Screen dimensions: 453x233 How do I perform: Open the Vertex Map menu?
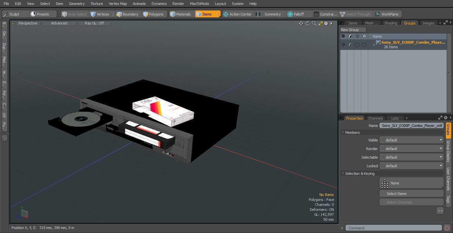[x=118, y=4]
